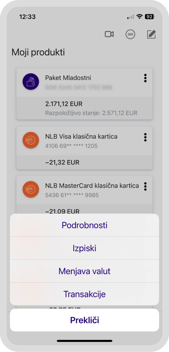The image size is (169, 352).
Task: Tap the Wi-Fi status icon
Action: 140,16
